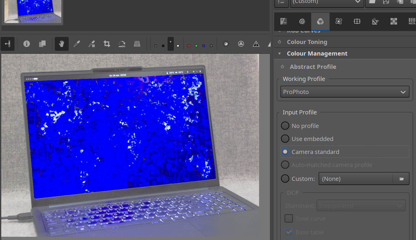Open the Metadata tab
The image size is (416, 240).
412,21
